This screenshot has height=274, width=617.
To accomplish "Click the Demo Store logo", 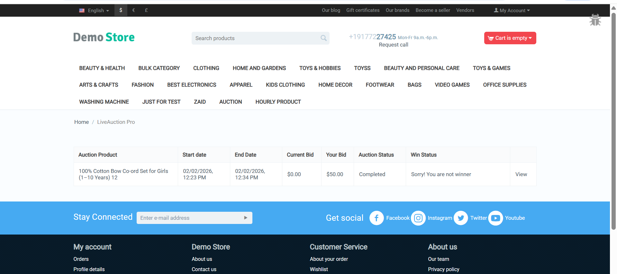I will pyautogui.click(x=104, y=37).
